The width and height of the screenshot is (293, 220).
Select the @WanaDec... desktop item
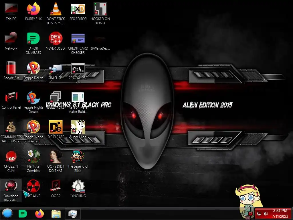pyautogui.click(x=100, y=44)
